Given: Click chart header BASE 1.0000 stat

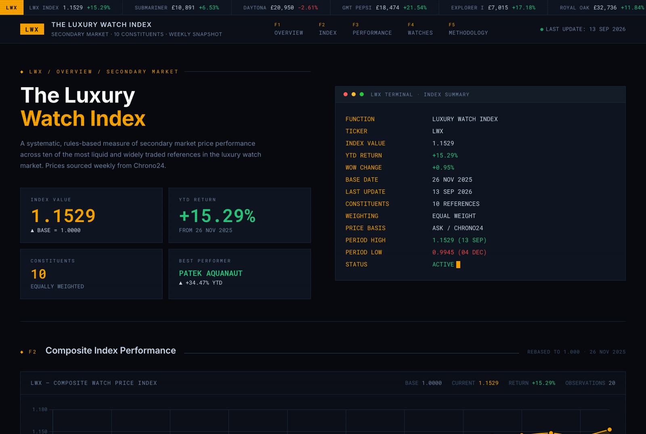Looking at the screenshot, I should 423,383.
